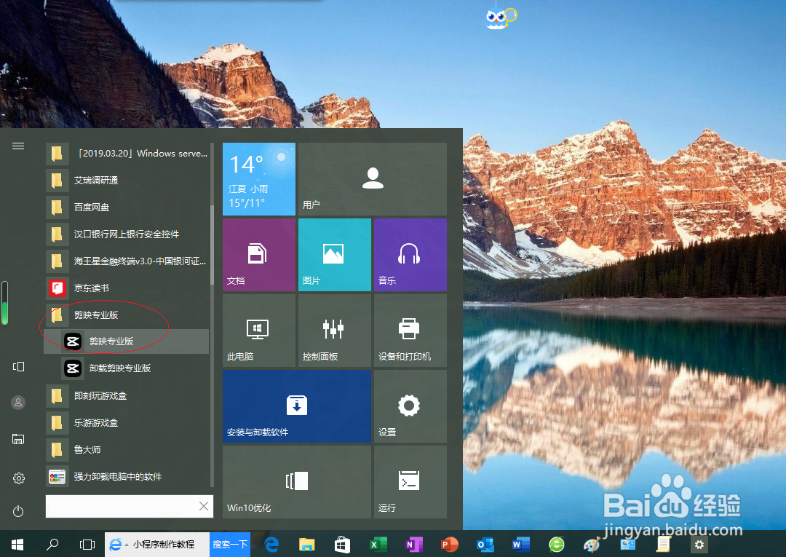The height and width of the screenshot is (557, 786).
Task: Open Outlook from the taskbar
Action: [x=485, y=545]
